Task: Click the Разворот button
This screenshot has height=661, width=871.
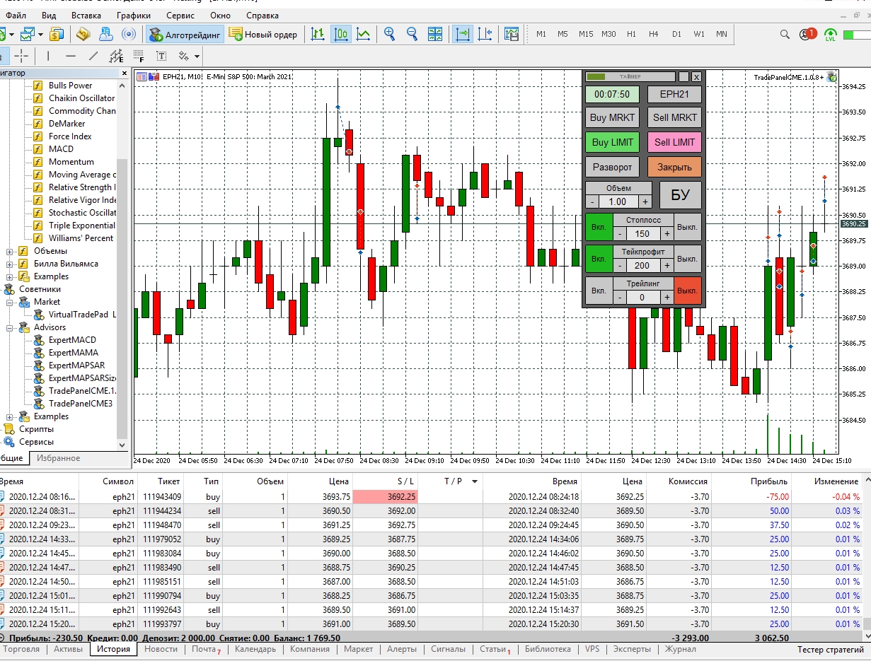Action: click(x=612, y=167)
